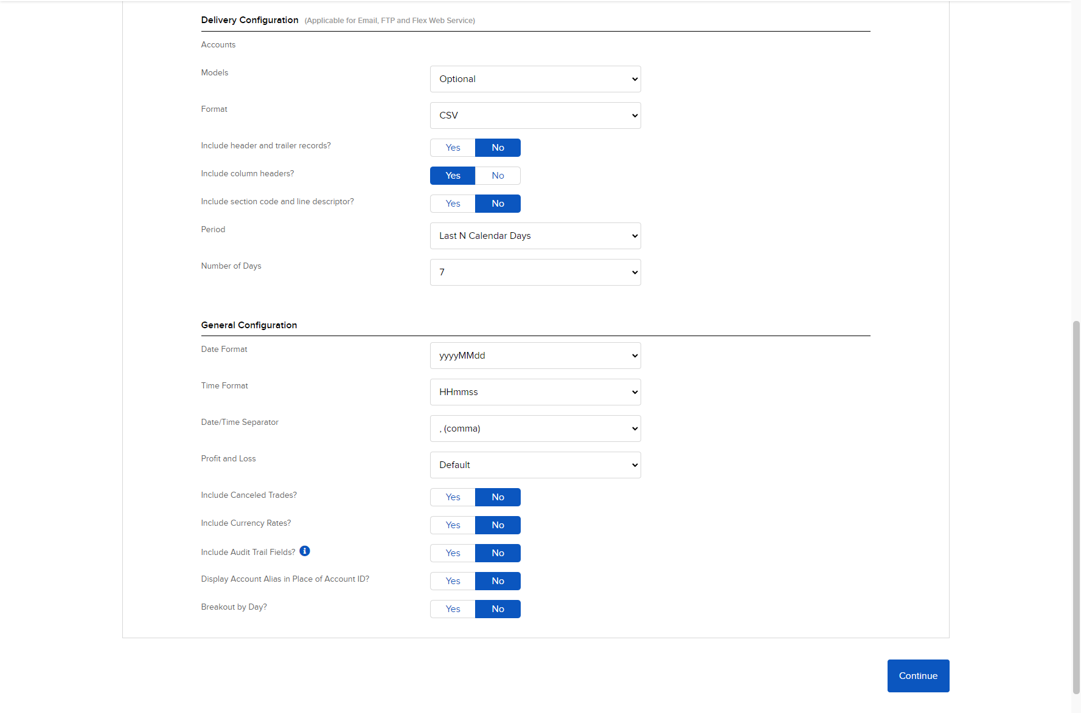Viewport: 1081px width, 713px height.
Task: Click the Number of Days label
Action: click(x=231, y=266)
